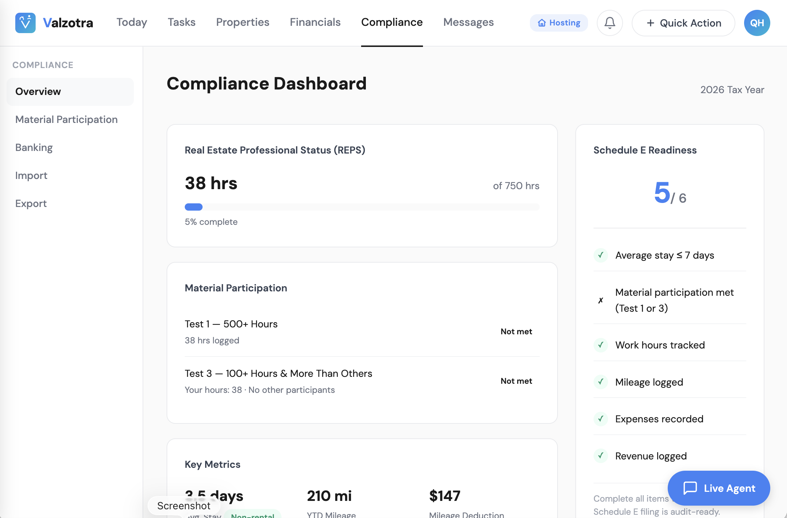The height and width of the screenshot is (518, 787).
Task: Select the Hosting house icon
Action: [542, 23]
